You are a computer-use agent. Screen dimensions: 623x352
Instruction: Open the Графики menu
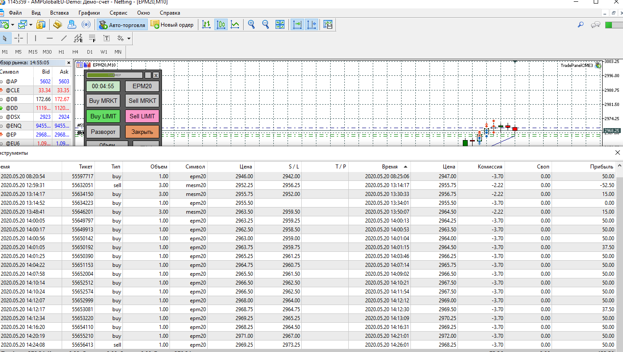pyautogui.click(x=89, y=13)
